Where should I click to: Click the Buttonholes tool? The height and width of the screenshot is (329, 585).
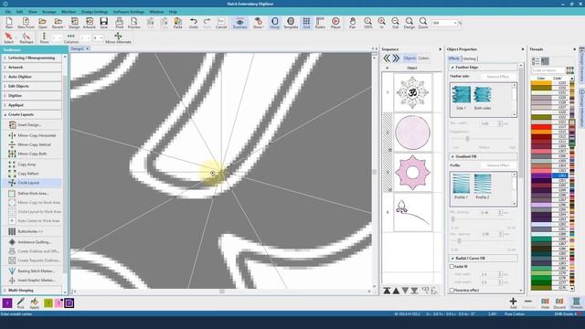(x=26, y=231)
